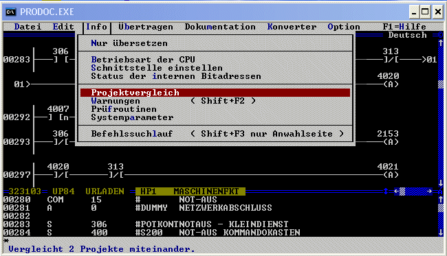Viewport: 447px width, 256px height.
Task: Close the open Info menu
Action: [96, 27]
